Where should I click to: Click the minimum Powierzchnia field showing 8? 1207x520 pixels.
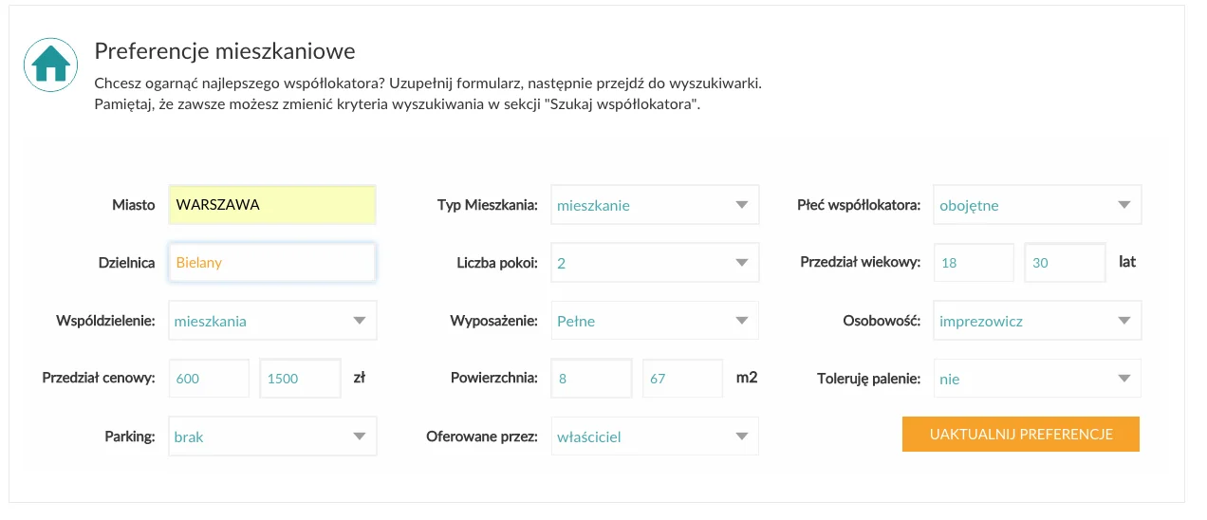[591, 379]
